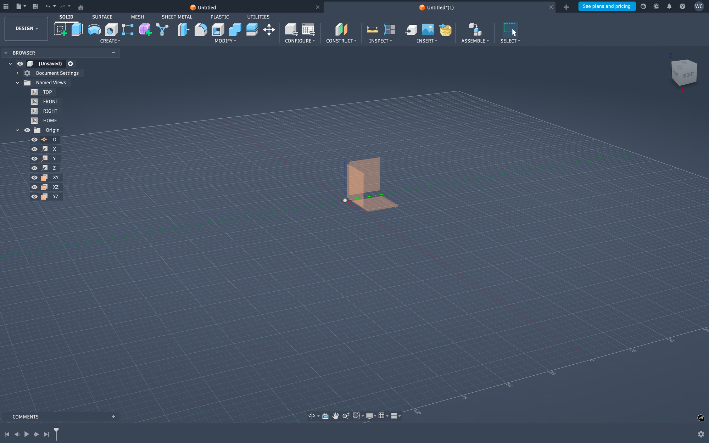Click See plans and pricing button
Image resolution: width=709 pixels, height=443 pixels.
607,6
